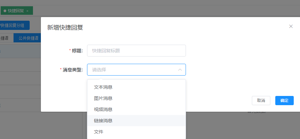Click the green dot on 快捷回复 tab
Screen dimensions: 300x139
point(5,11)
